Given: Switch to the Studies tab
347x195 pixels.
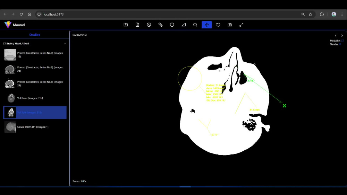Looking at the screenshot, I should (34, 35).
